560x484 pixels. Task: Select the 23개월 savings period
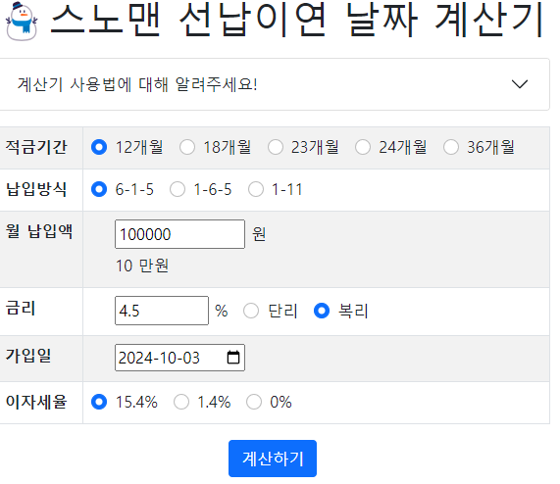point(276,147)
